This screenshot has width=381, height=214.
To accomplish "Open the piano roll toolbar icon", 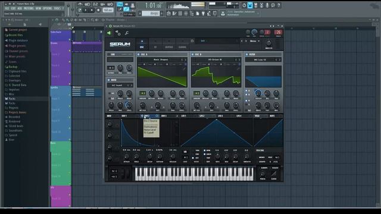I will pyautogui.click(x=174, y=14).
